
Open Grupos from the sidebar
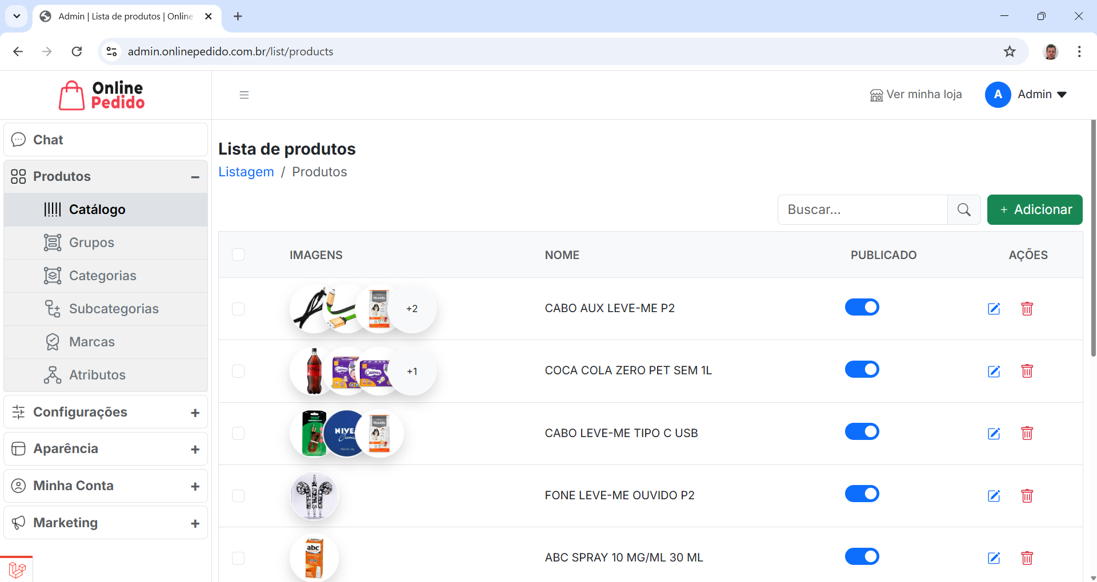pos(91,242)
